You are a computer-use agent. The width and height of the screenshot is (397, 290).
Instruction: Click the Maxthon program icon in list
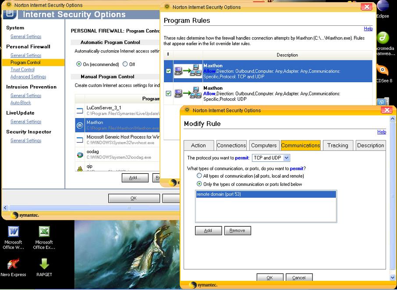80,125
